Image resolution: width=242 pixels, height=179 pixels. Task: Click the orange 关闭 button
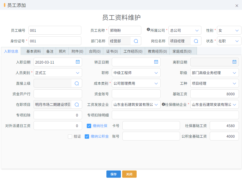(129, 174)
